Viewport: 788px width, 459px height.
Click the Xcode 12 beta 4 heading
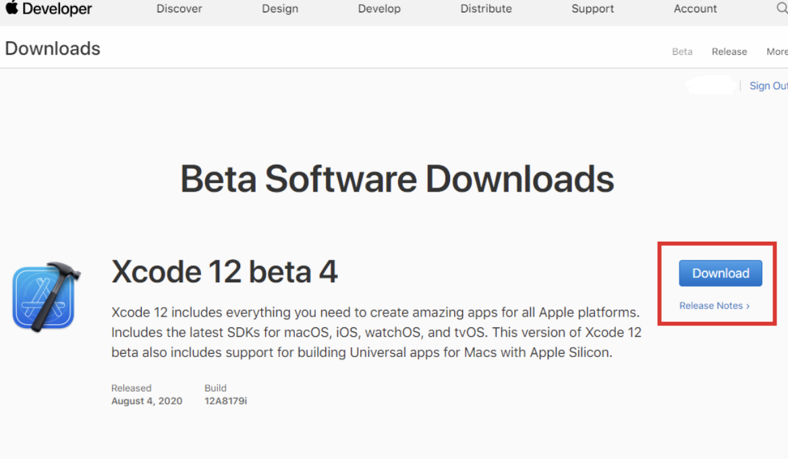224,272
